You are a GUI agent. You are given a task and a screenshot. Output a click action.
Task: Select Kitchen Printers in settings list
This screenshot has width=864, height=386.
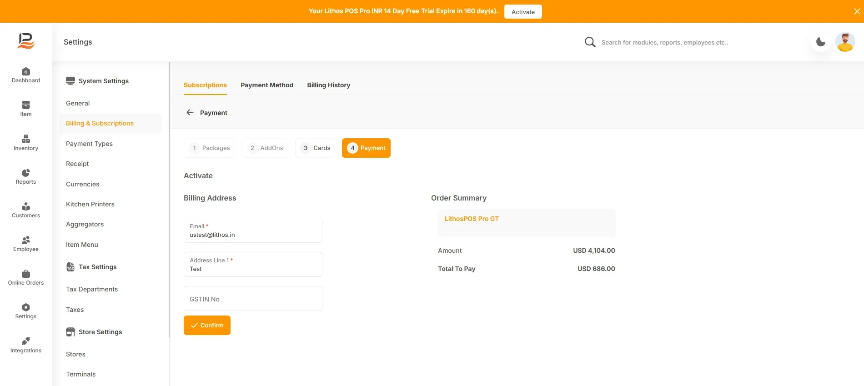click(90, 204)
